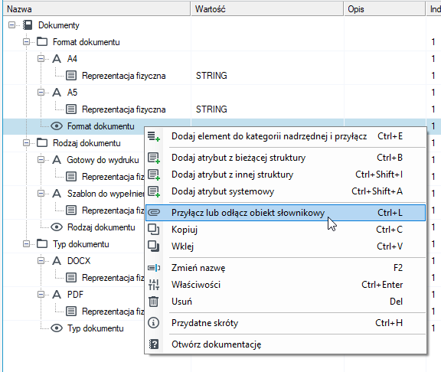Collapse the Rodzaj dokumentu folder
441x372 pixels.
tap(27, 143)
